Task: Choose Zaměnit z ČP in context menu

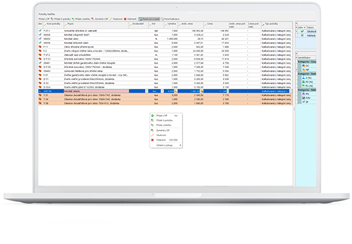Action: click(x=166, y=130)
